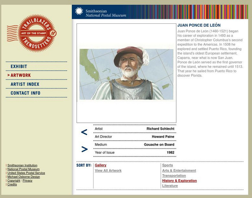The height and width of the screenshot is (198, 252).
Task: Sort by Gallery link
Action: pyautogui.click(x=100, y=165)
